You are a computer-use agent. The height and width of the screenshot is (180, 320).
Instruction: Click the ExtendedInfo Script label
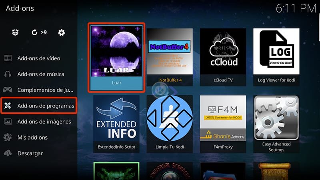click(116, 147)
